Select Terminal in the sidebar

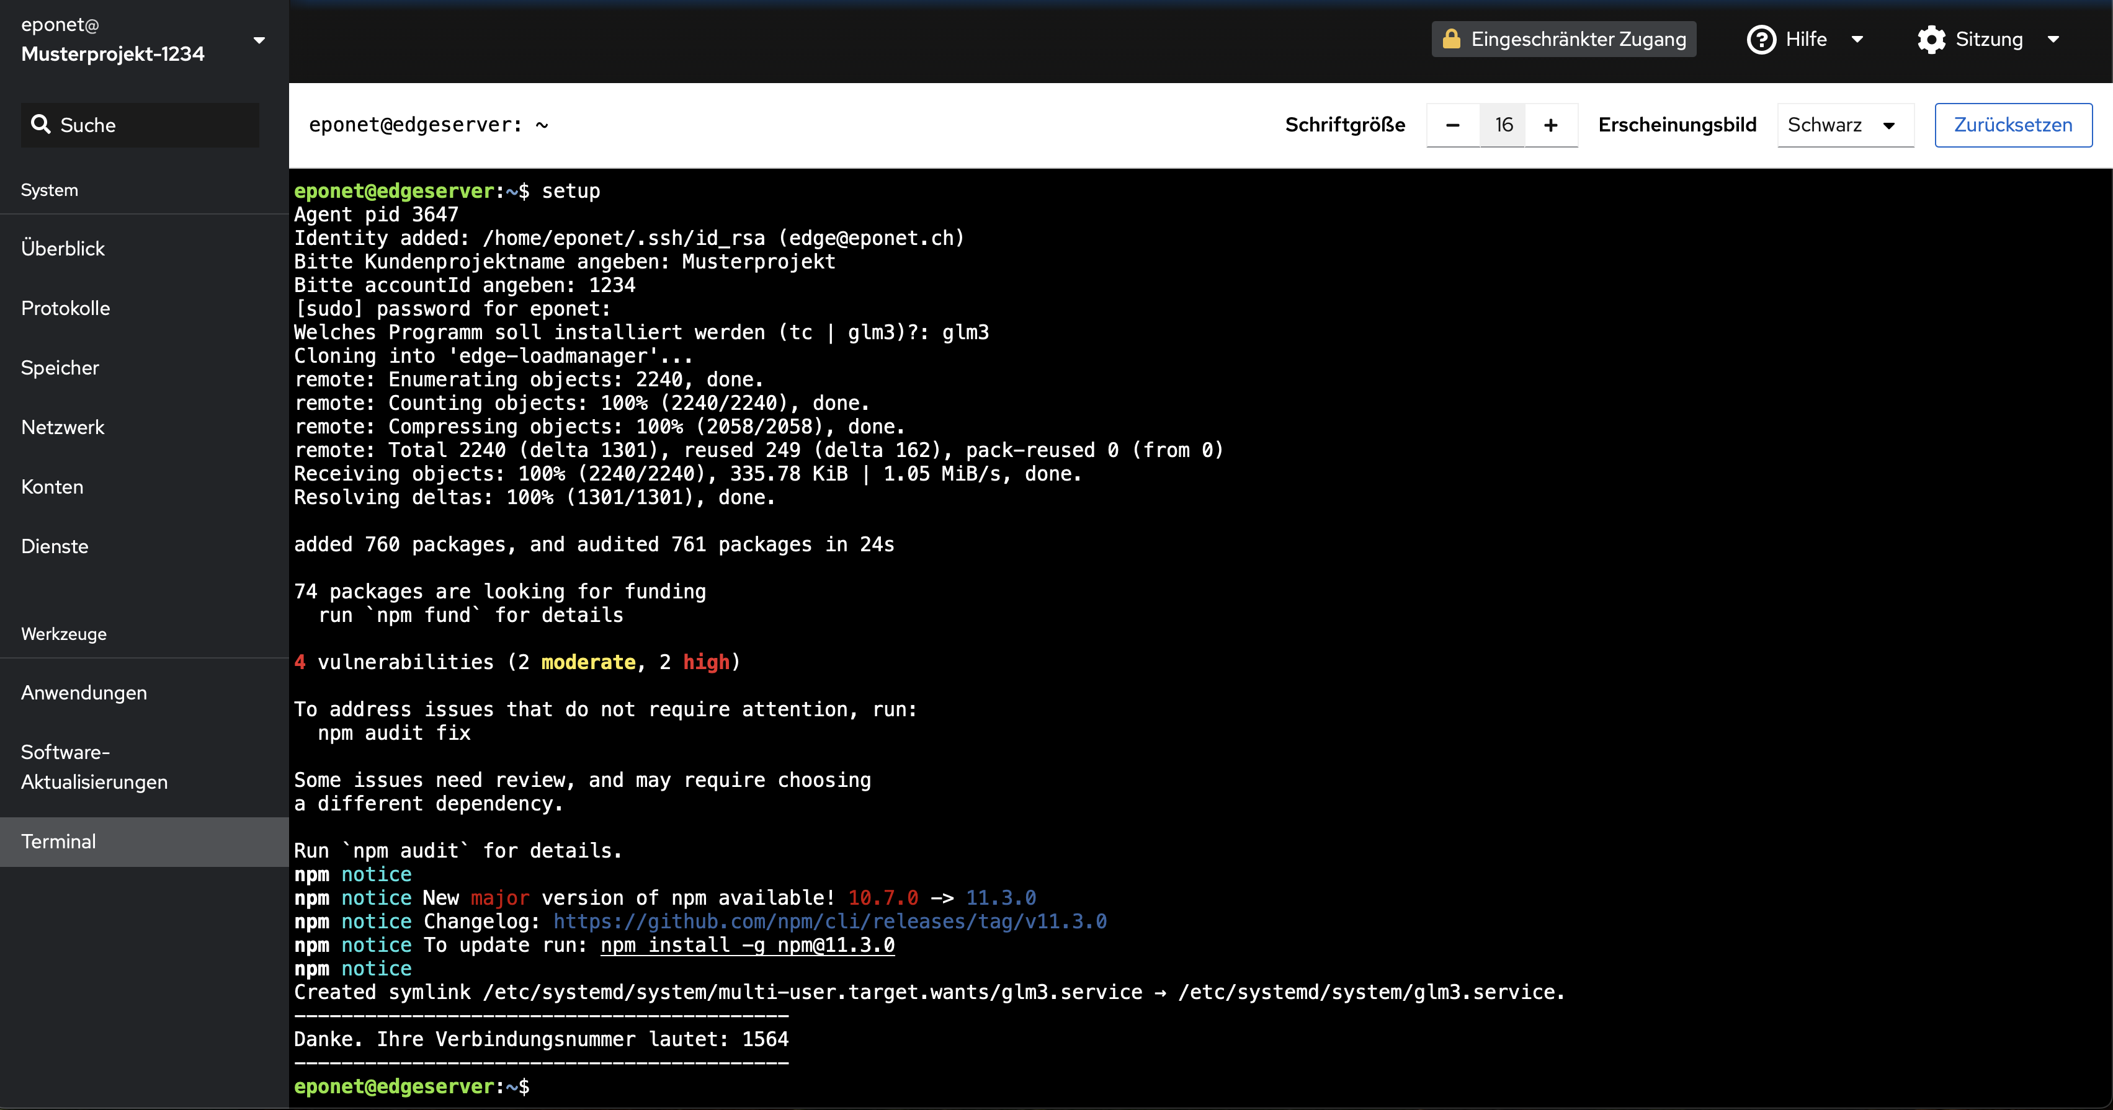click(145, 842)
